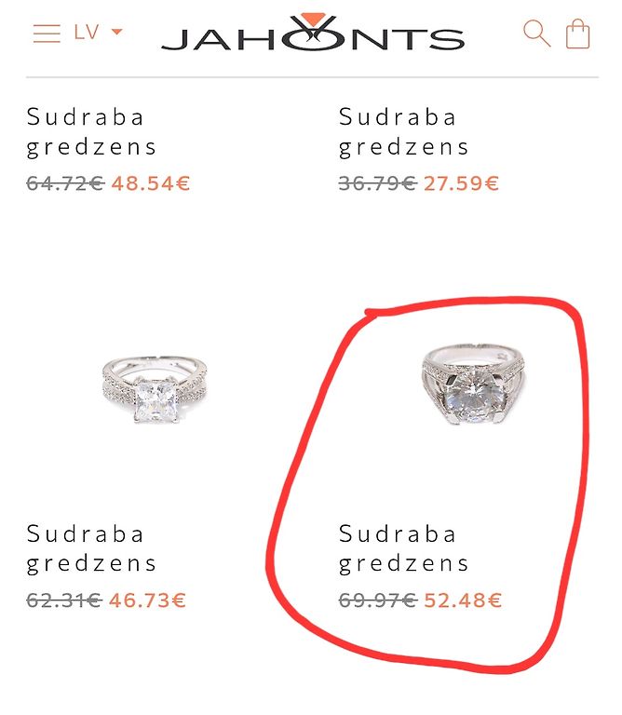Click the 52.48€ sale price
Image resolution: width=622 pixels, height=715 pixels.
[x=463, y=600]
